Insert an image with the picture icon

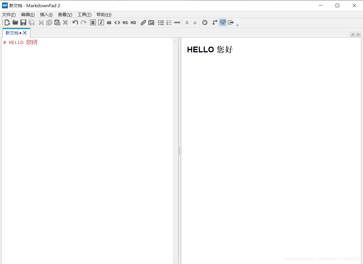[151, 22]
